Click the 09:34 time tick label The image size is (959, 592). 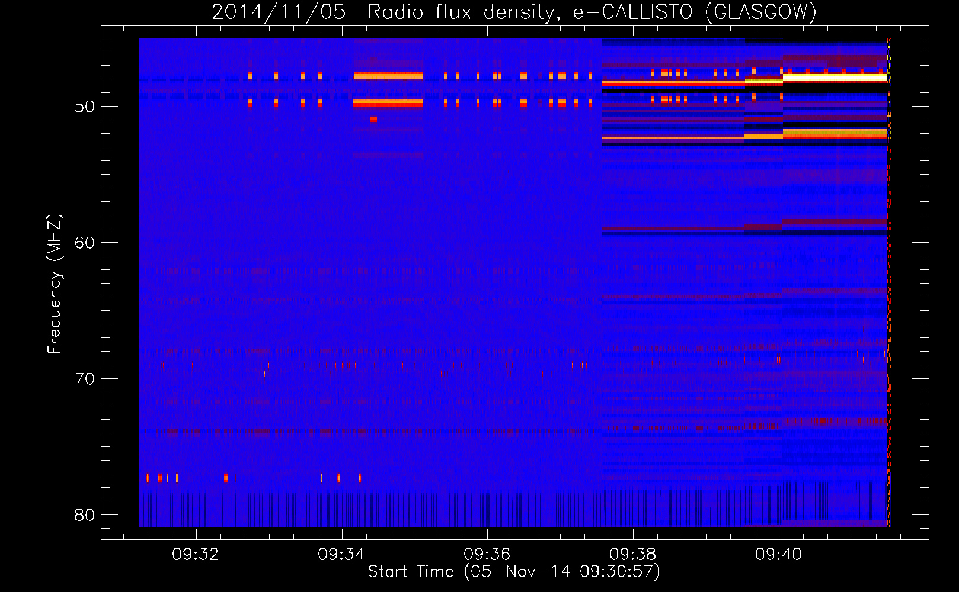[x=341, y=554]
